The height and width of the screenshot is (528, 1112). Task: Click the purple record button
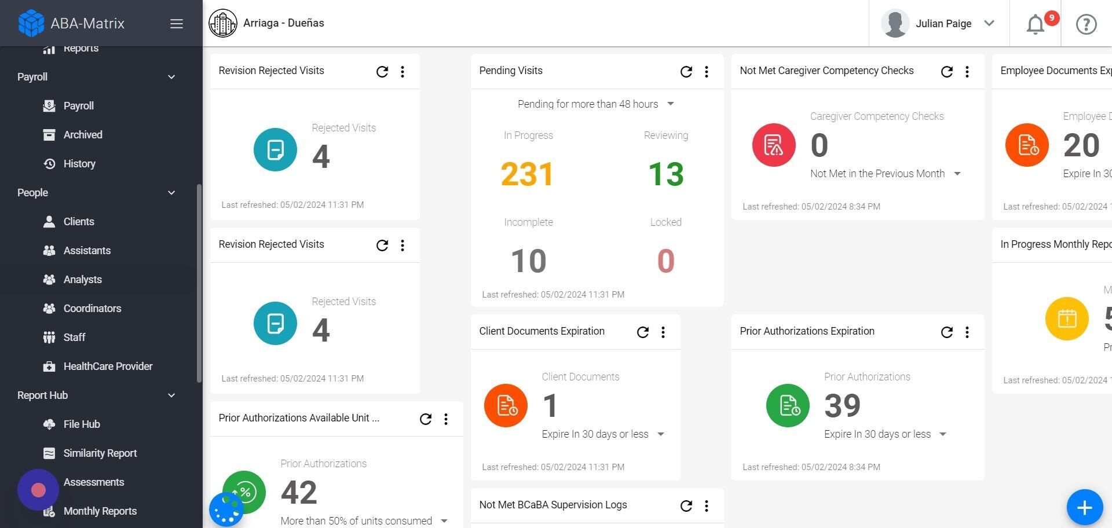click(x=38, y=490)
